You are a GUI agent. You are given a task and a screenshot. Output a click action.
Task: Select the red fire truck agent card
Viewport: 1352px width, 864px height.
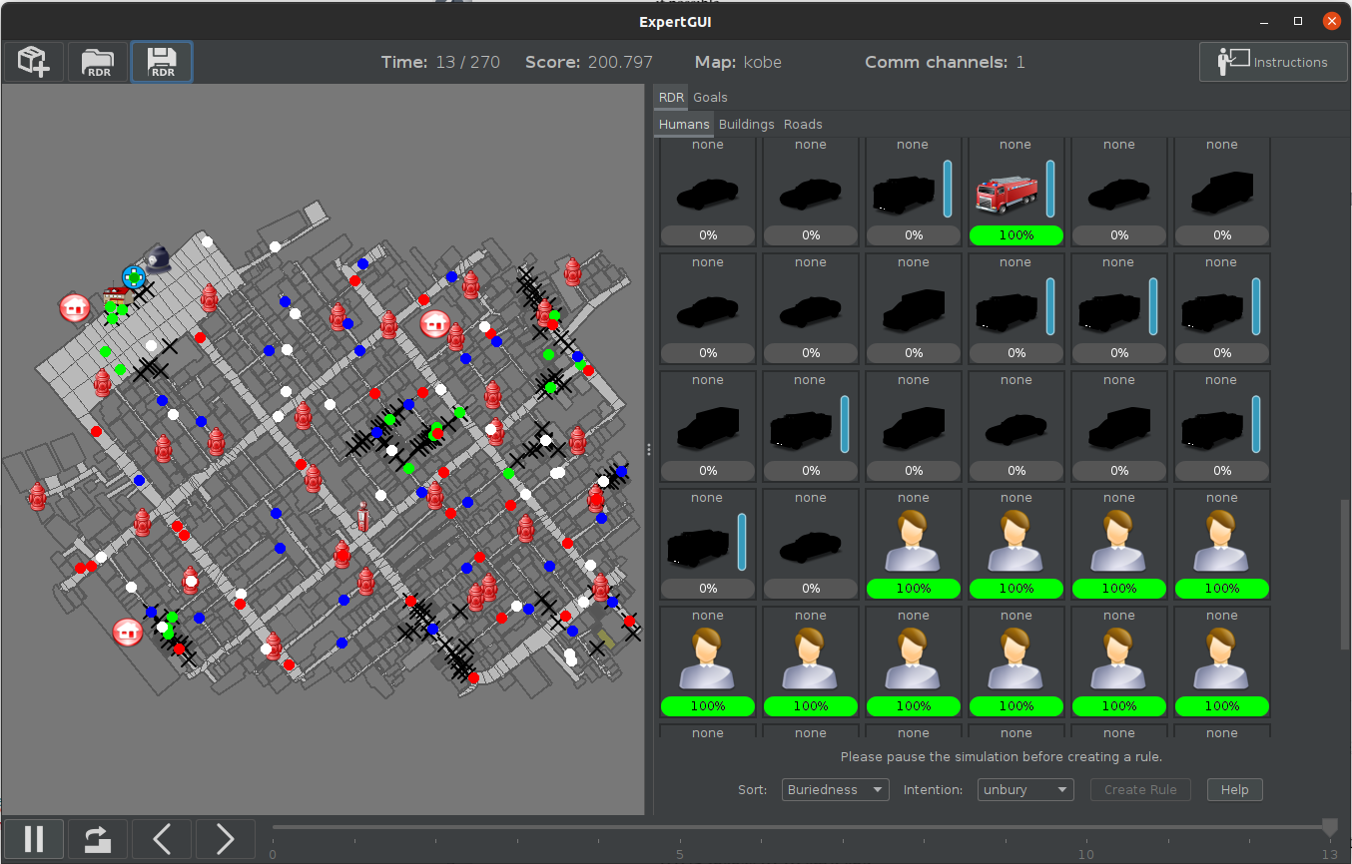[x=1015, y=192]
